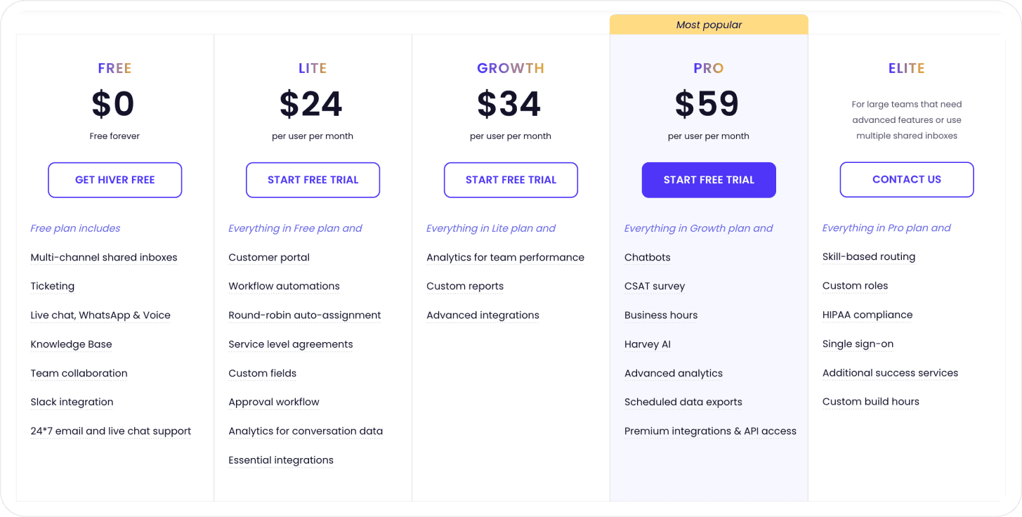Select the Multi-channel shared inboxes feature
1022x517 pixels.
point(104,257)
